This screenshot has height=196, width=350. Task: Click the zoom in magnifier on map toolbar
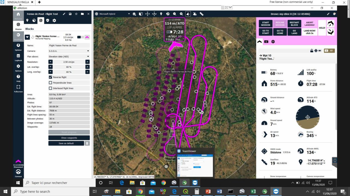click(x=181, y=14)
